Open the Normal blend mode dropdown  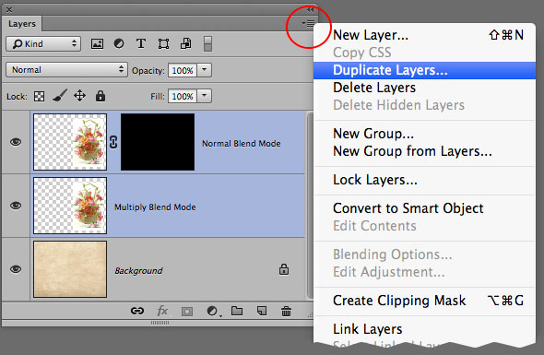pyautogui.click(x=66, y=70)
